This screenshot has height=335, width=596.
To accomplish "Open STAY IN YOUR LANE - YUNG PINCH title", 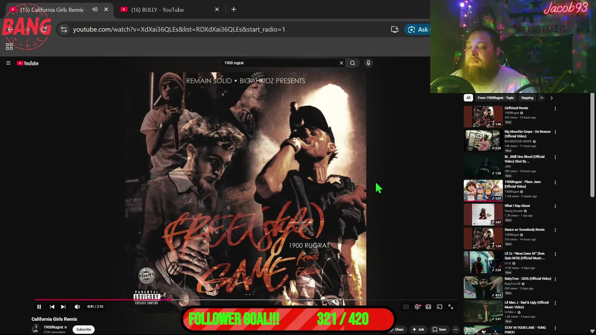I will (x=525, y=330).
